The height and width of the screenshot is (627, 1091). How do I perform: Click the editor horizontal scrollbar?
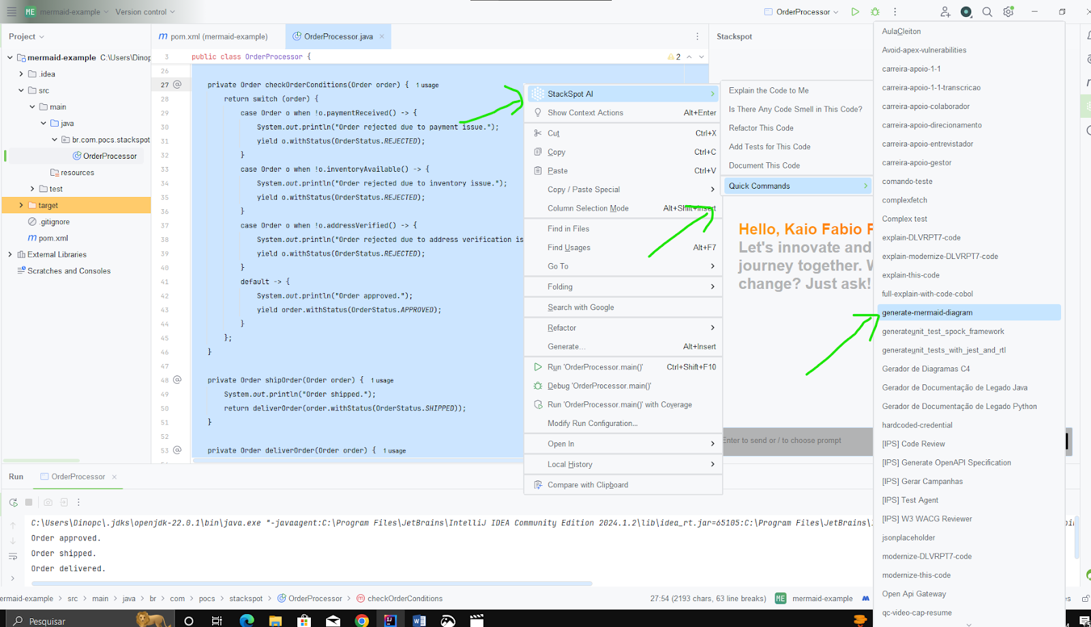pyautogui.click(x=358, y=461)
